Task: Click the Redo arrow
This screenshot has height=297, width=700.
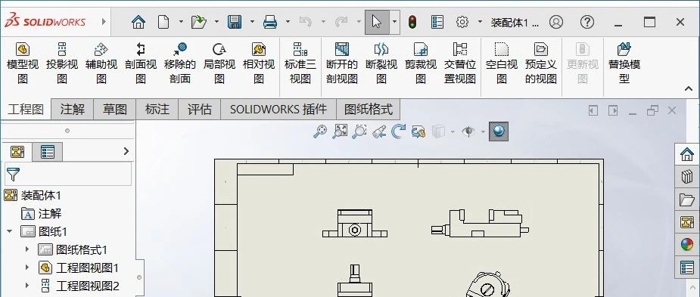Action: click(341, 22)
